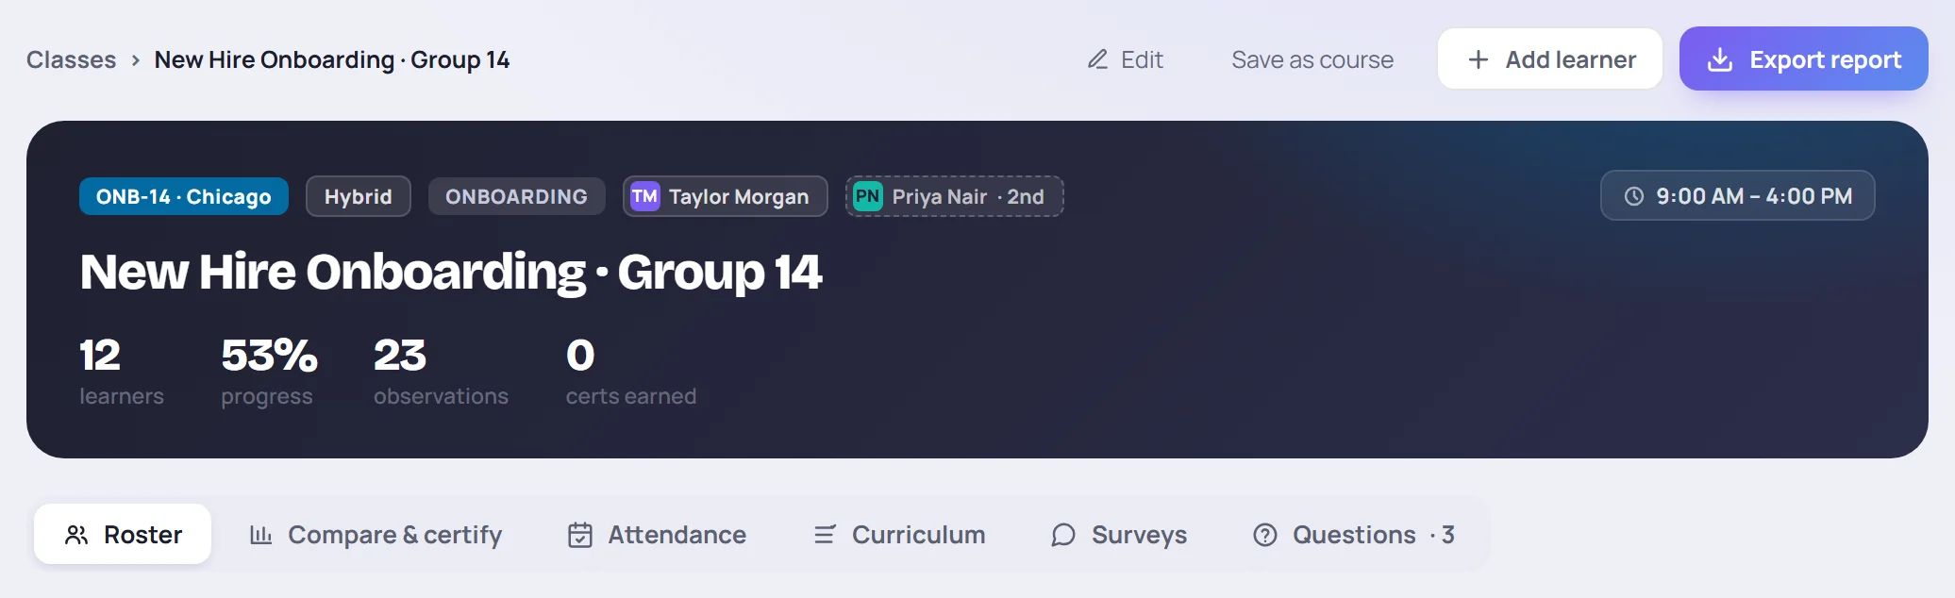1955x598 pixels.
Task: Click the pencil icon beside Edit
Action: [1097, 59]
